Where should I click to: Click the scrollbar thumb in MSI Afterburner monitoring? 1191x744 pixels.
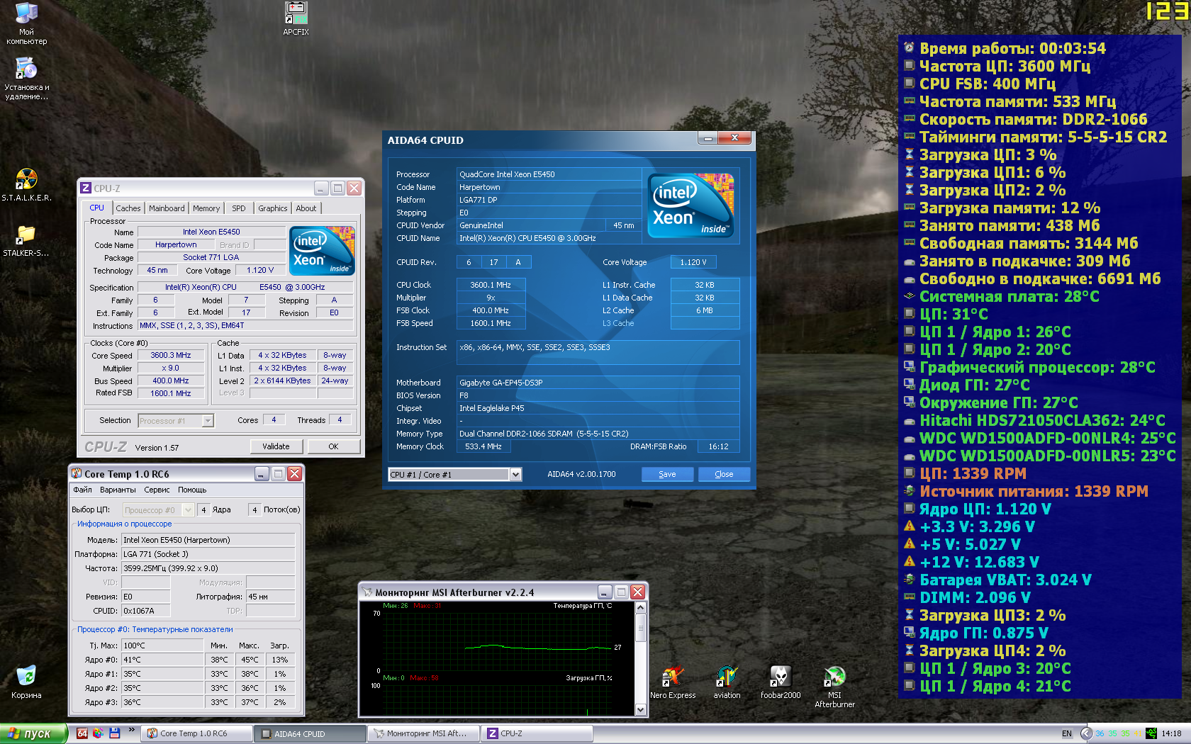coord(640,628)
